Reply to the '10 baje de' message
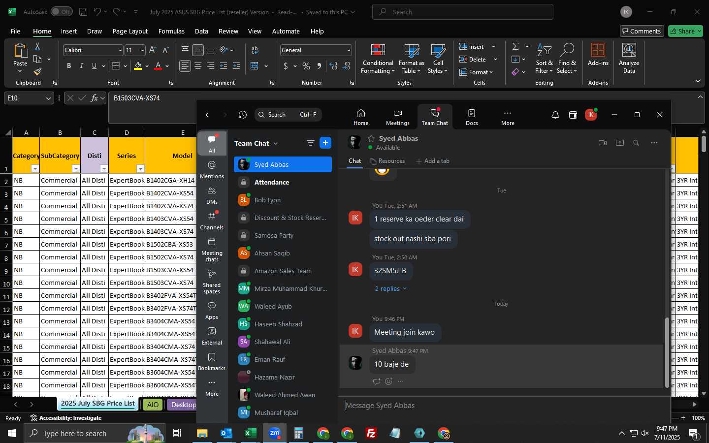Screen dimensions: 709x443 click(377, 381)
